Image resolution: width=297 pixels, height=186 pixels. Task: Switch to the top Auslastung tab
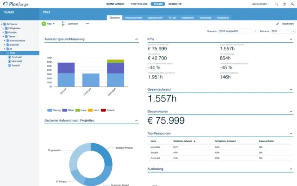(x=223, y=18)
